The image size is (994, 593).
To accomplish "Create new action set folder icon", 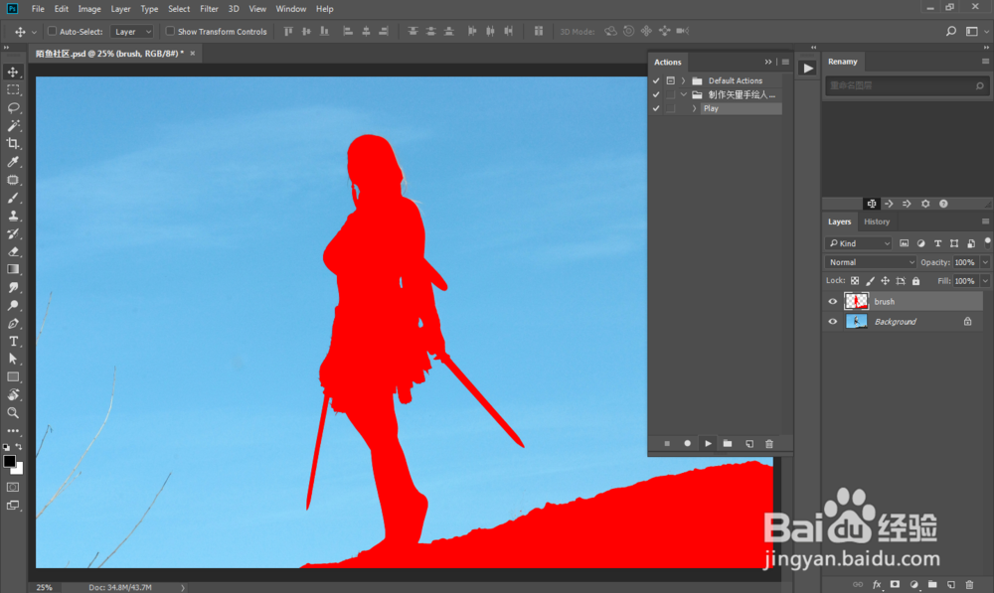I will [x=728, y=443].
